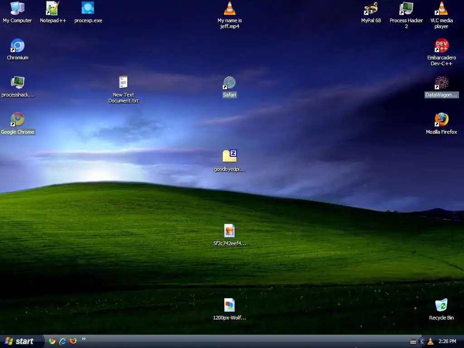
Task: Click the on-screen keyboard tray icon
Action: point(413,342)
